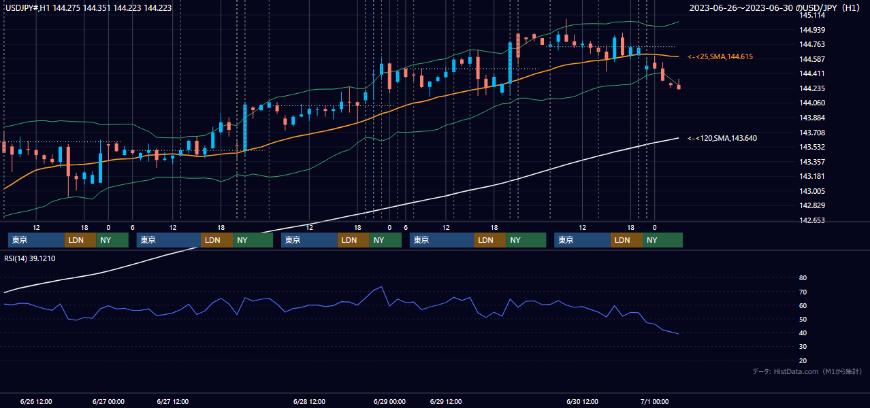Click the 6/30 12:00 date label
Image resolution: width=870 pixels, height=408 pixels.
coord(582,401)
